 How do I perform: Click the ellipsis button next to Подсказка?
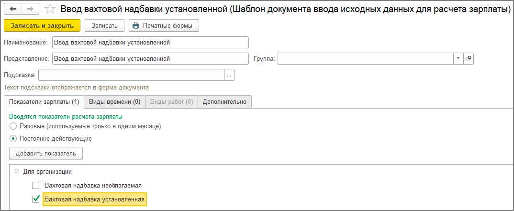tap(229, 75)
